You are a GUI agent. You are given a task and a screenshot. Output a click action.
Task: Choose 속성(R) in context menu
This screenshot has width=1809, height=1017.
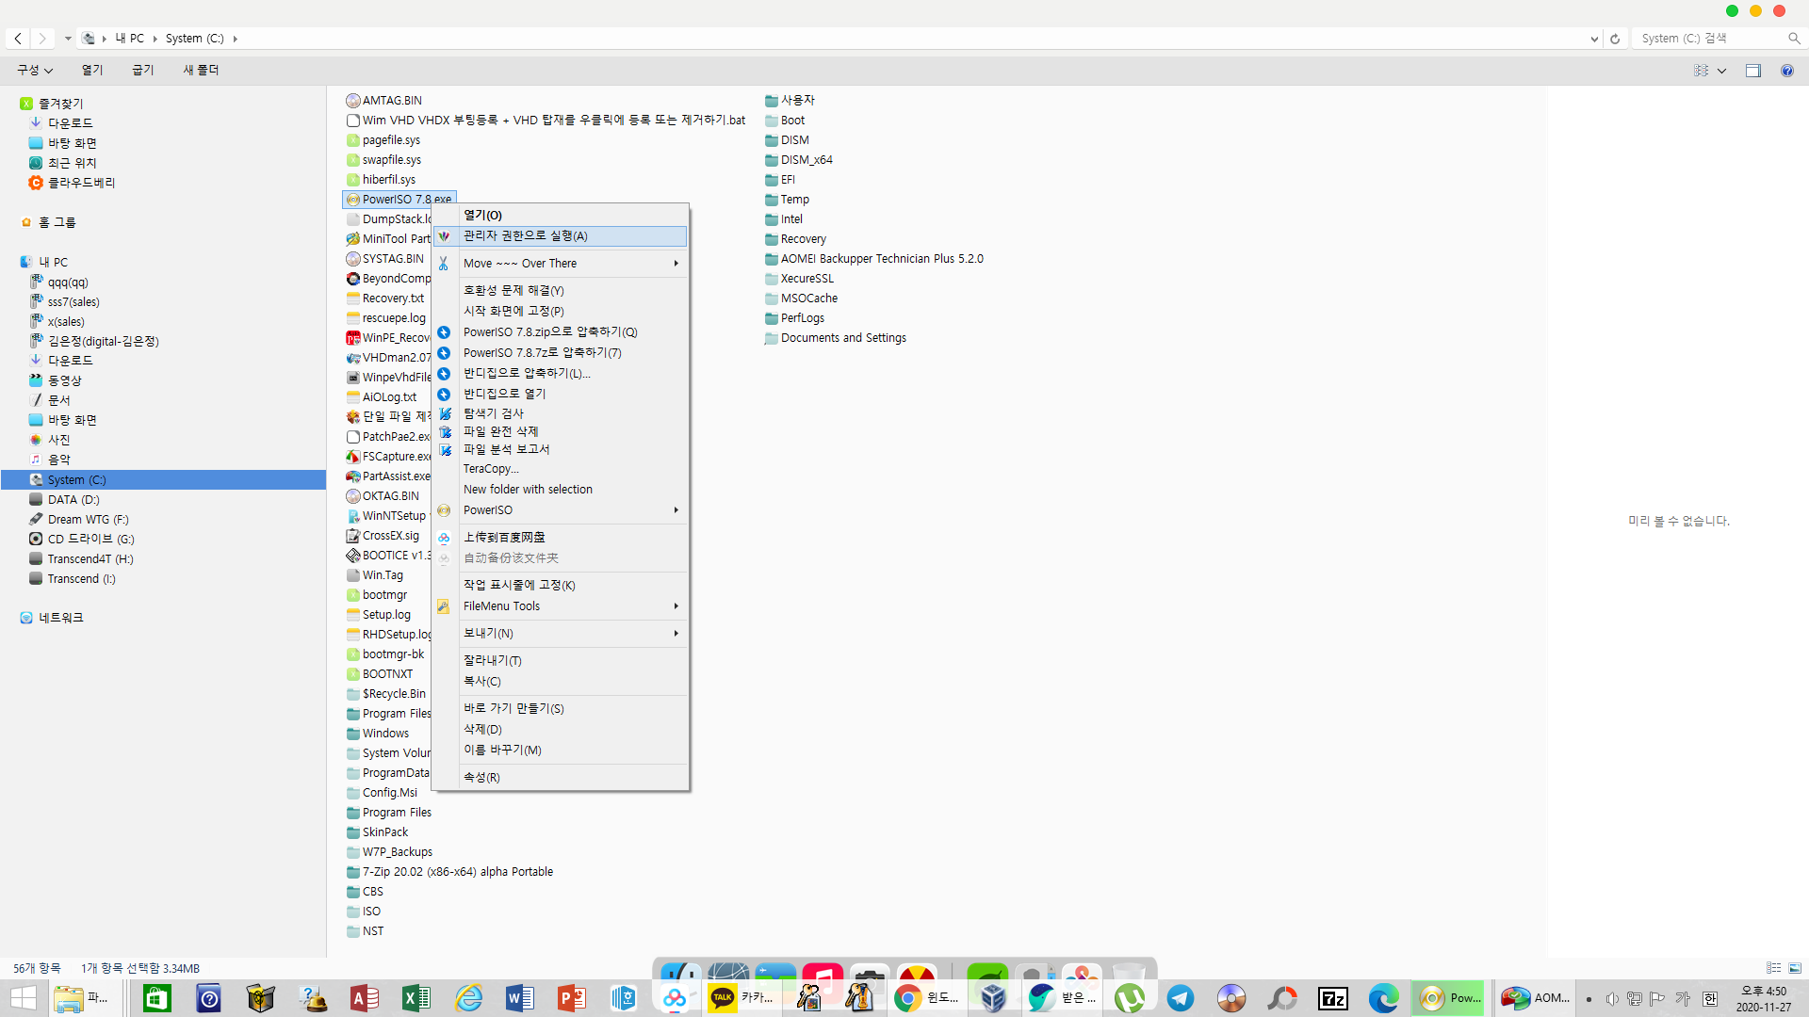tap(561, 778)
